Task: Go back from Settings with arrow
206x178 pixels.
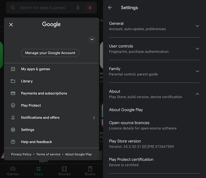Action: point(110,8)
